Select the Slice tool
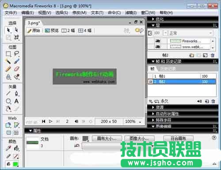The width and height of the screenshot is (221, 170). tap(16, 125)
